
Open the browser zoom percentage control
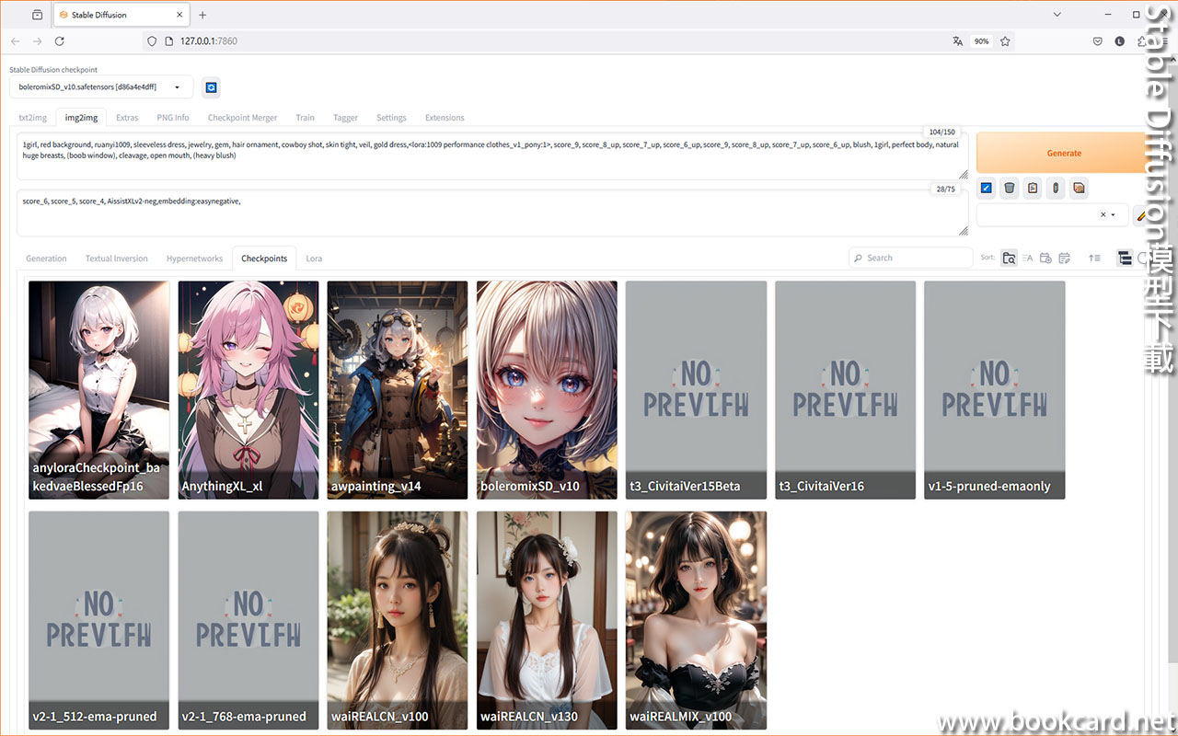point(981,40)
